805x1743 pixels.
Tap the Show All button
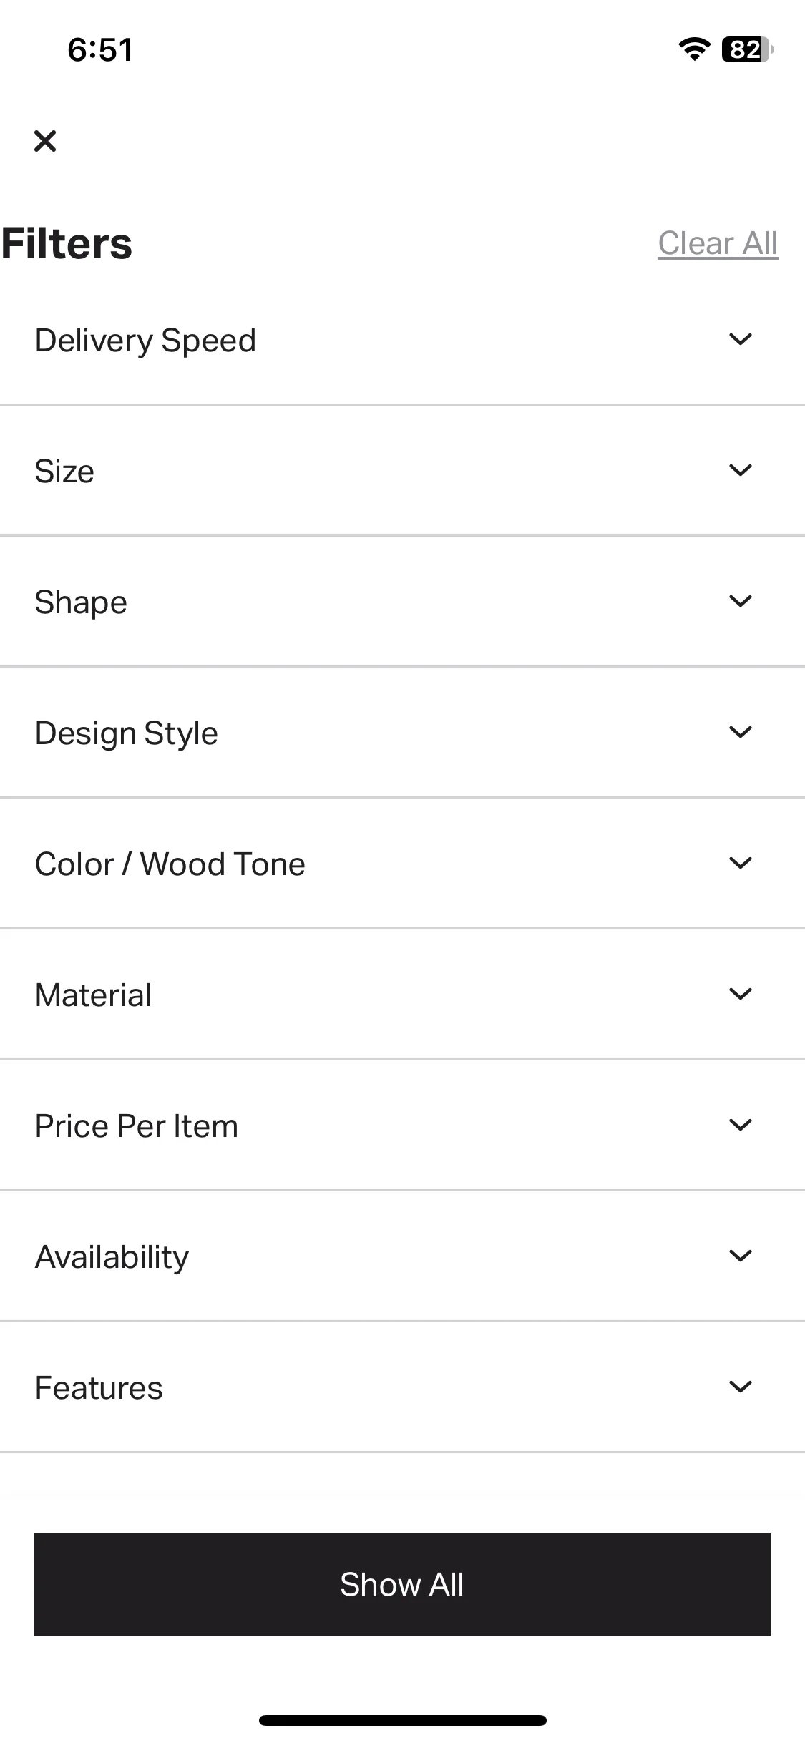pyautogui.click(x=402, y=1584)
